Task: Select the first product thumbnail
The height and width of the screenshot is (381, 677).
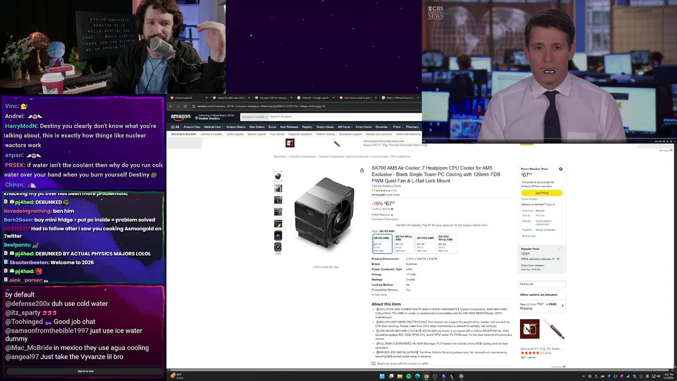Action: pos(278,176)
